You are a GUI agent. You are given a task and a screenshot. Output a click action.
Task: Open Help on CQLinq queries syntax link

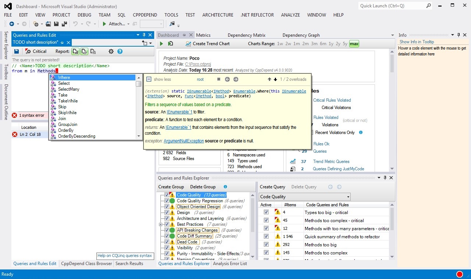[x=125, y=256]
